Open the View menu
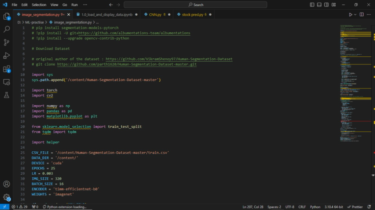 pos(54,4)
